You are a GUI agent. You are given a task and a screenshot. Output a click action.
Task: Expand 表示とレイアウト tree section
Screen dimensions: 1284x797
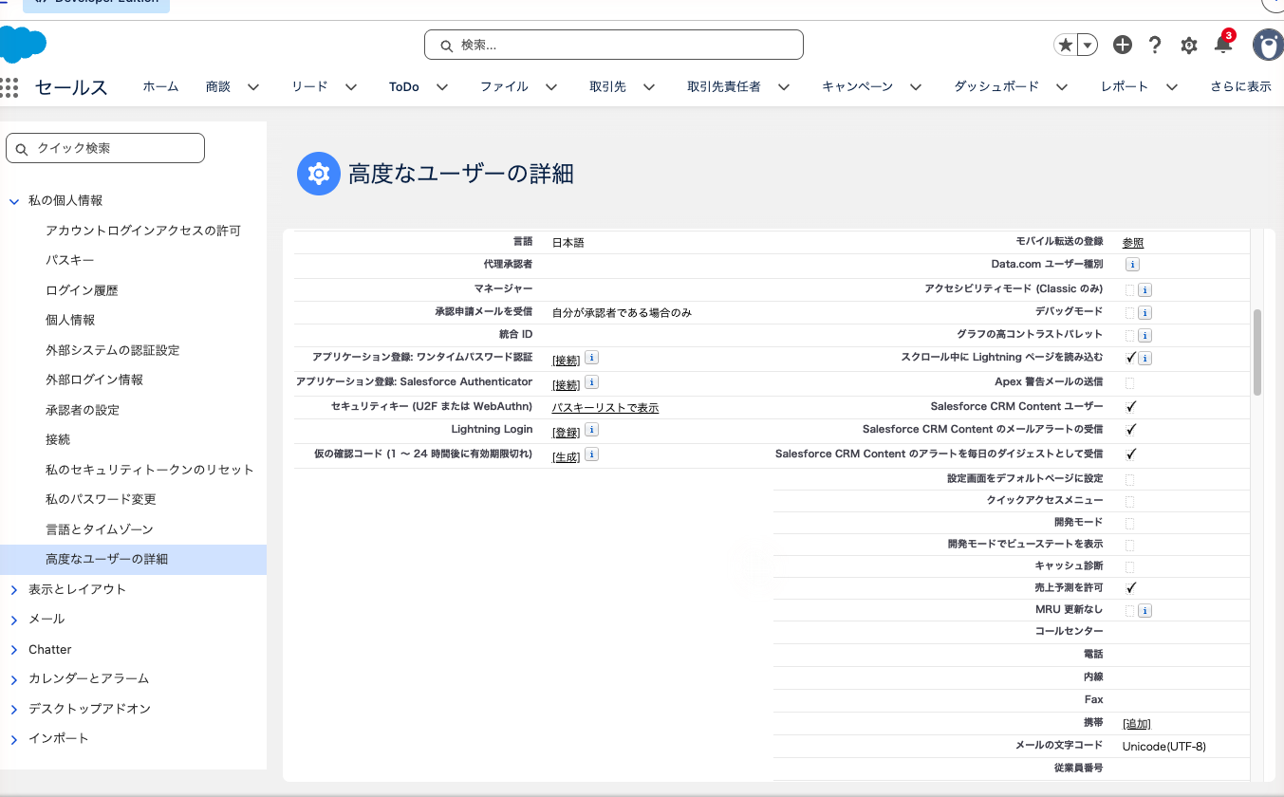14,590
